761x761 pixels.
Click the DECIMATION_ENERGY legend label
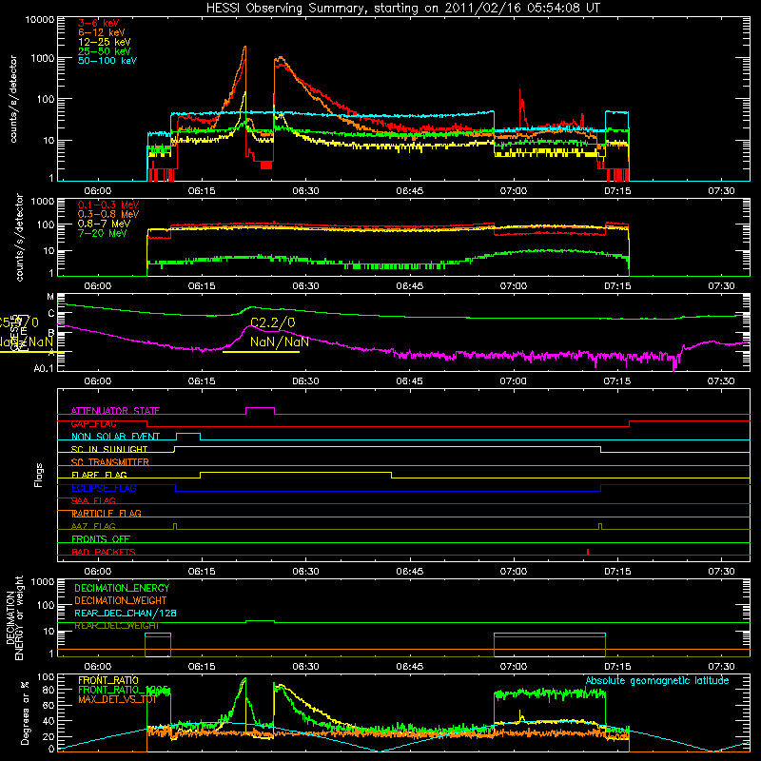[x=122, y=588]
